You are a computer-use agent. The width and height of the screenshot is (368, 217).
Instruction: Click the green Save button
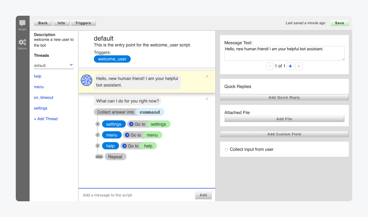coord(339,23)
